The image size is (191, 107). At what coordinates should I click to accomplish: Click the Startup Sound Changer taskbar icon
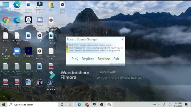tap(109, 104)
